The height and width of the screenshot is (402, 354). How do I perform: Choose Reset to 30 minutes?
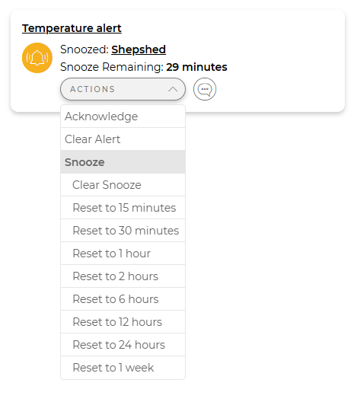[x=123, y=231]
